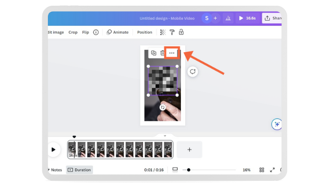This screenshot has width=329, height=188.
Task: Open the Animate panel
Action: coord(117,32)
